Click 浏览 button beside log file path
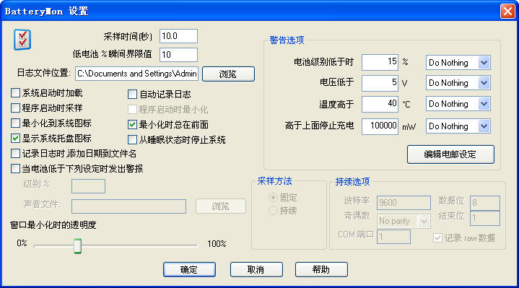The image size is (519, 288). point(228,74)
